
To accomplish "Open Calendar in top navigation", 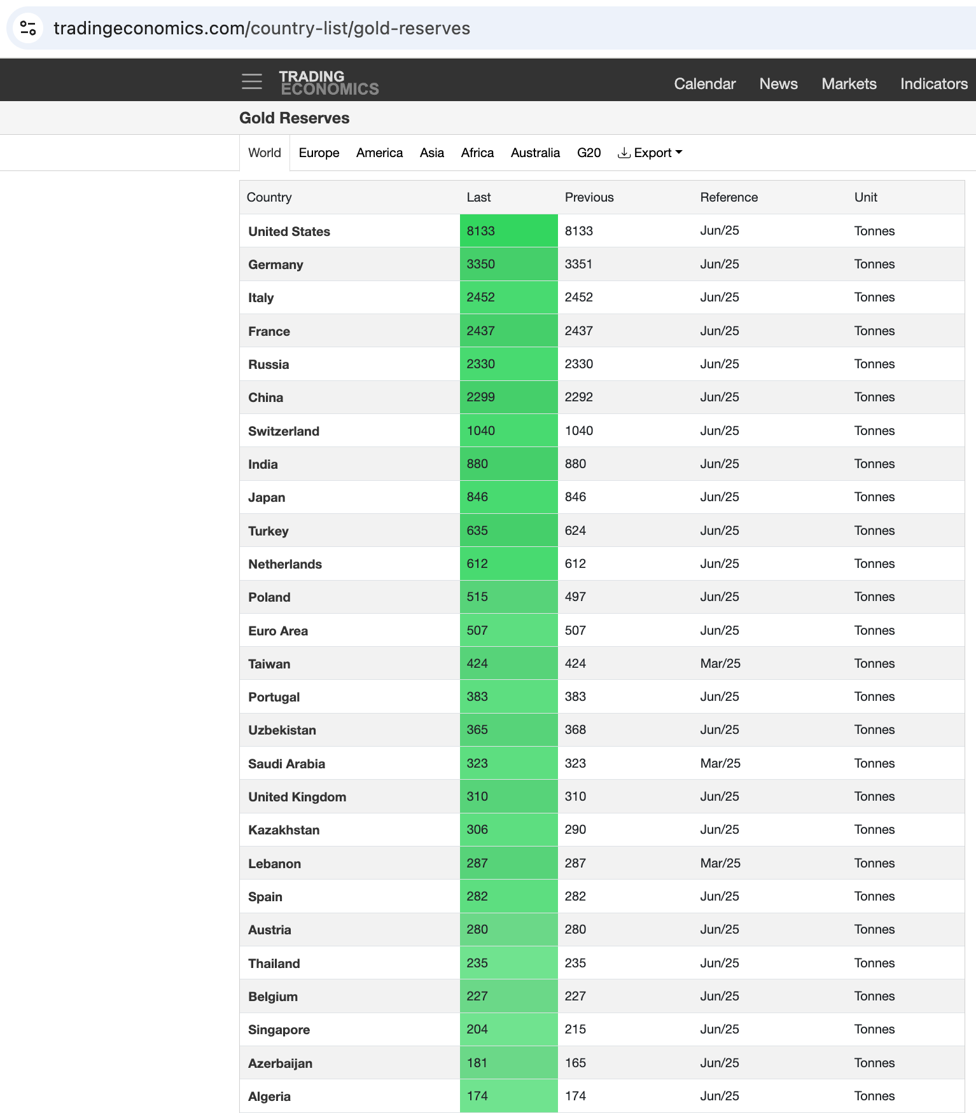I will pos(704,84).
